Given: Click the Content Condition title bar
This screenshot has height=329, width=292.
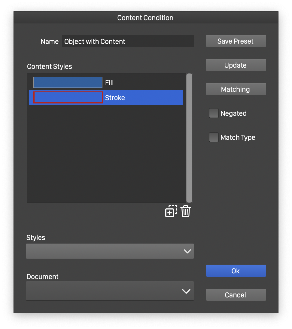Looking at the screenshot, I should point(145,18).
